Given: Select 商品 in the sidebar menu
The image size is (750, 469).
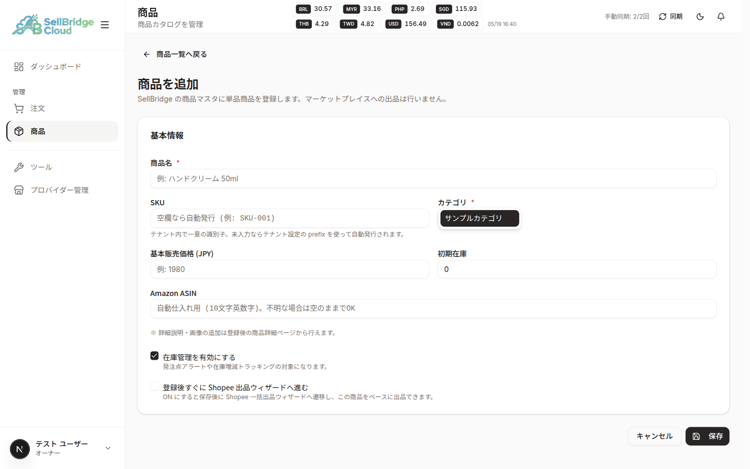Looking at the screenshot, I should click(63, 131).
